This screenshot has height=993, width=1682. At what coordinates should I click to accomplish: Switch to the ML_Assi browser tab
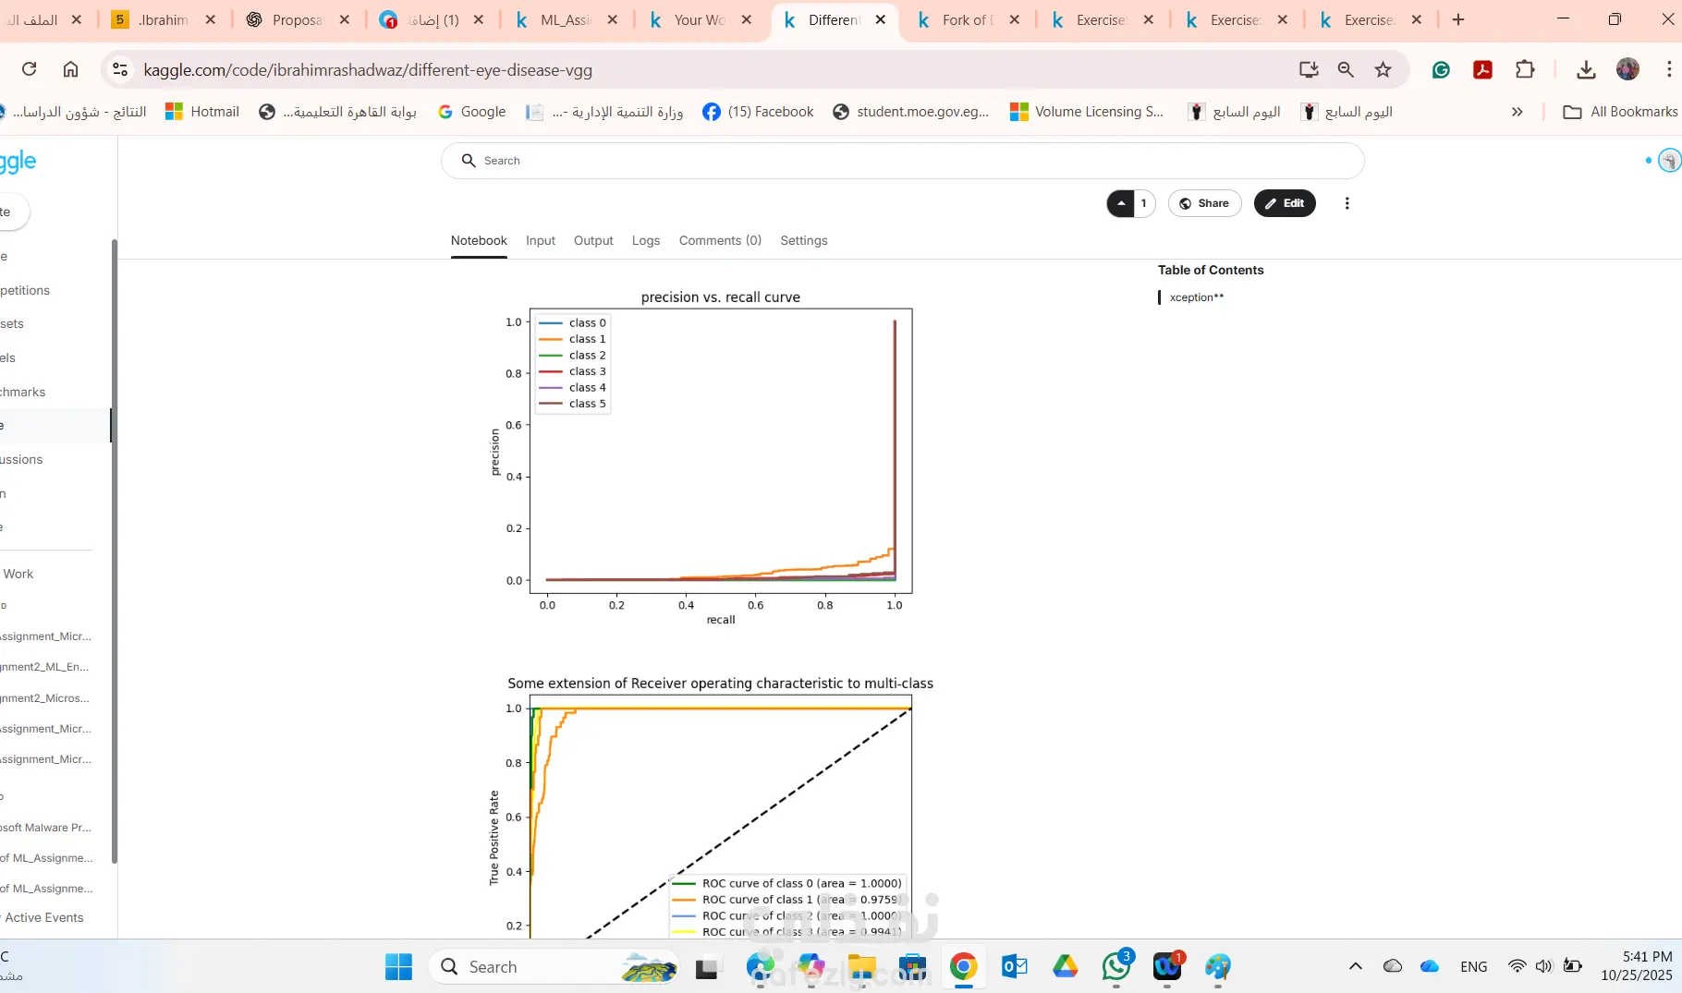point(567,19)
